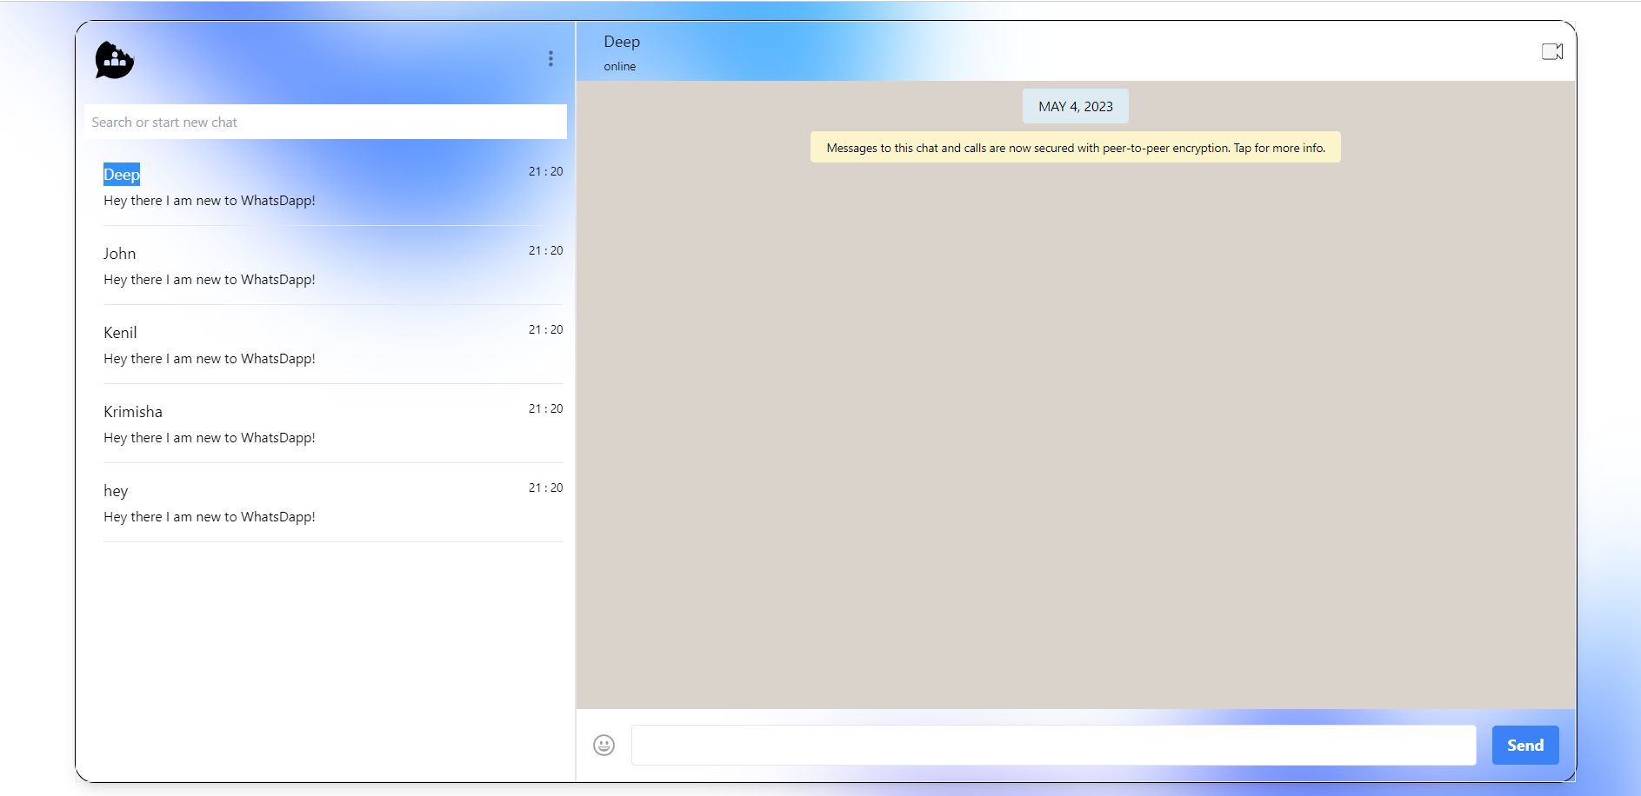Open the emoji picker
The height and width of the screenshot is (796, 1641).
click(x=604, y=745)
